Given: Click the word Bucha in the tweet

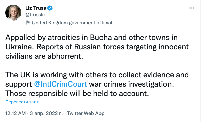Looking at the screenshot, I should point(101,38).
